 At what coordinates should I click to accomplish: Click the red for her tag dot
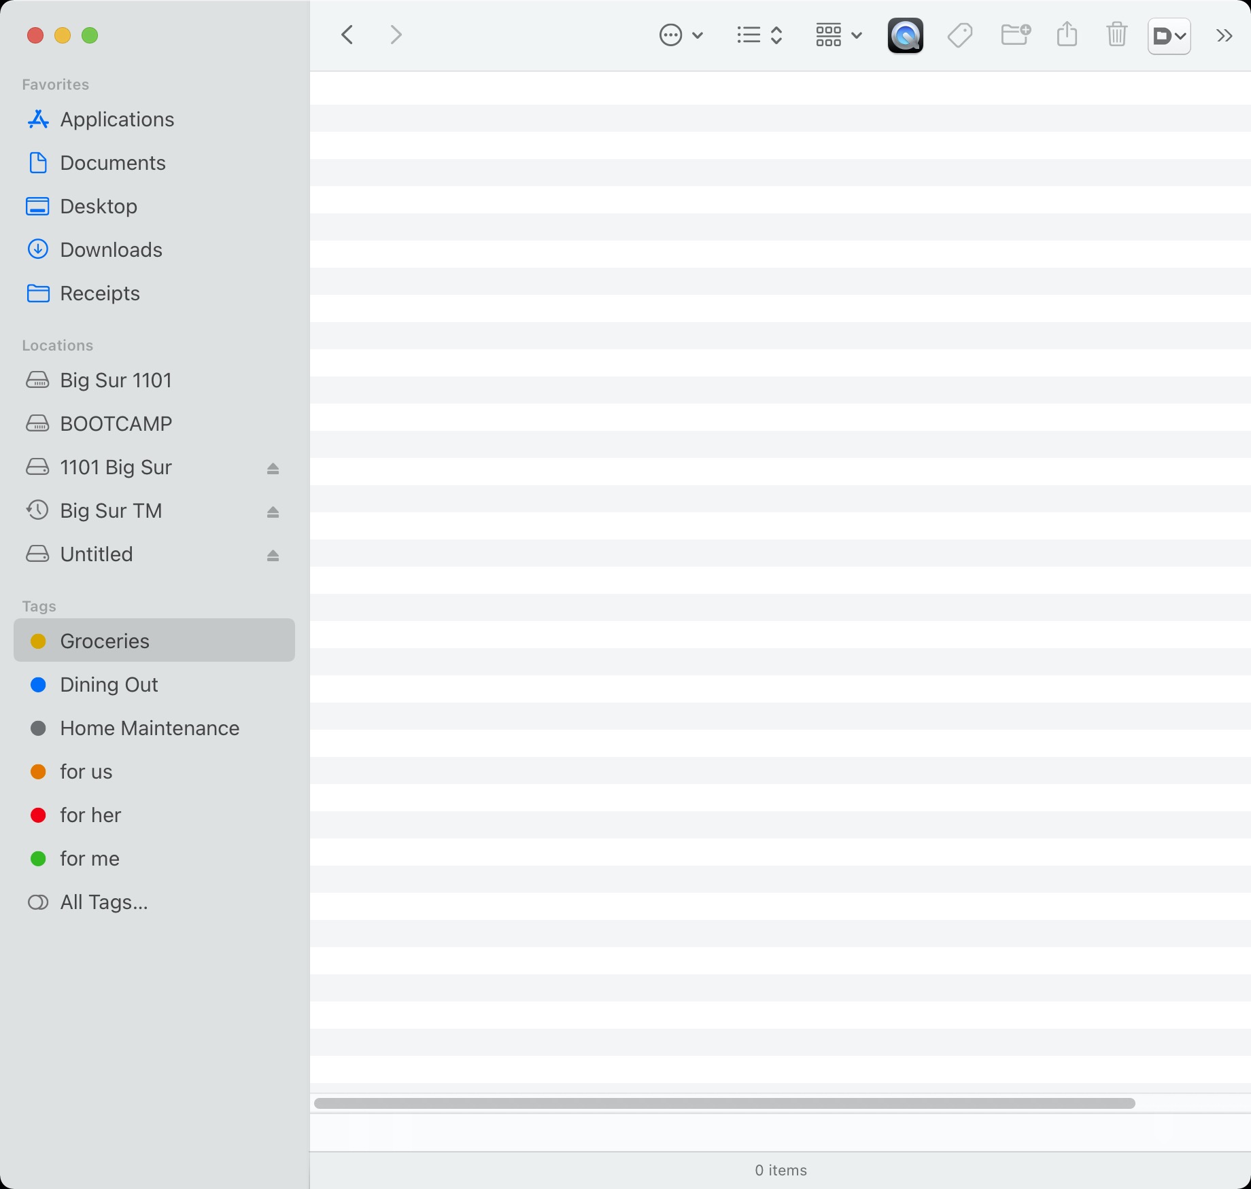click(38, 815)
